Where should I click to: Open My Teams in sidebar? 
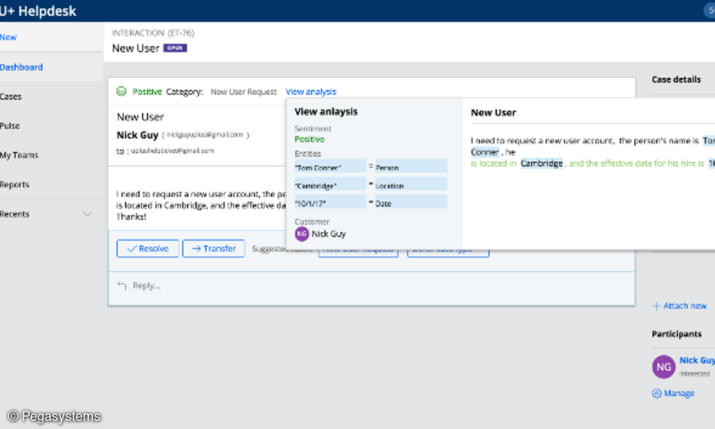tap(19, 155)
